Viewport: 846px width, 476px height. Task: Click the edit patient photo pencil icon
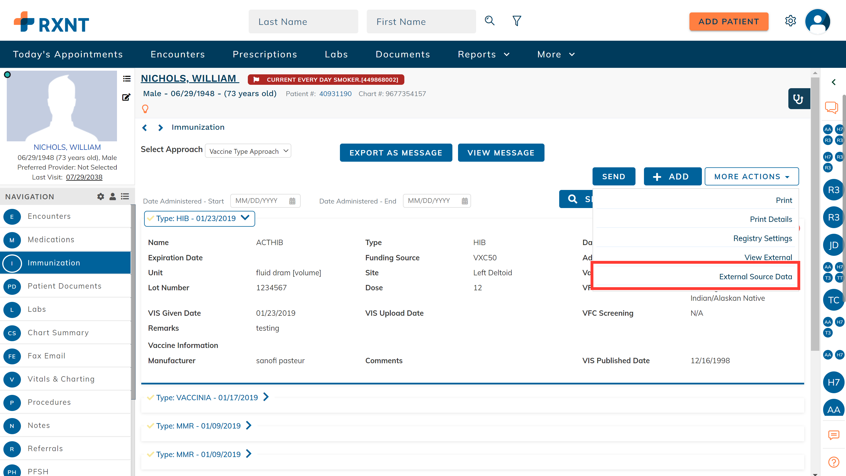pyautogui.click(x=126, y=97)
